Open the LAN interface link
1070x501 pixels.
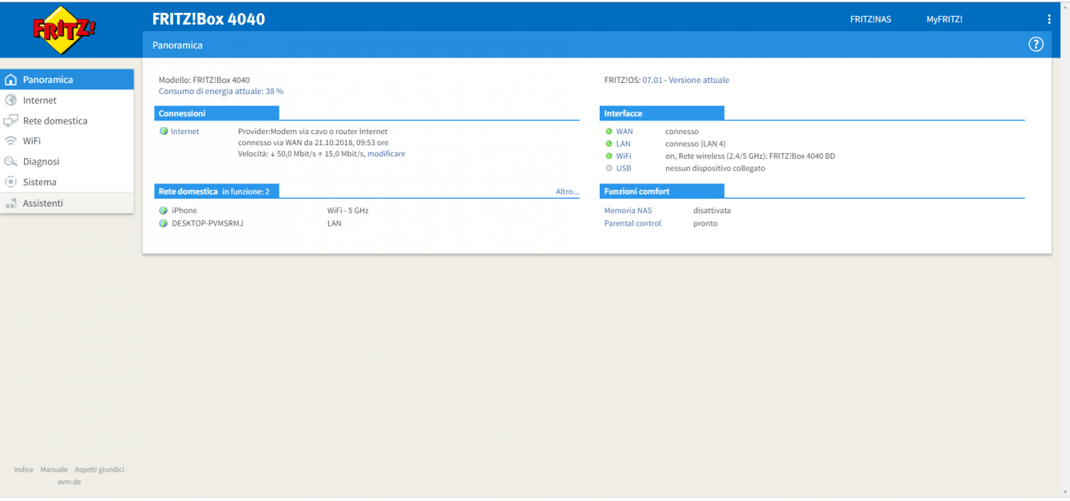pyautogui.click(x=624, y=144)
